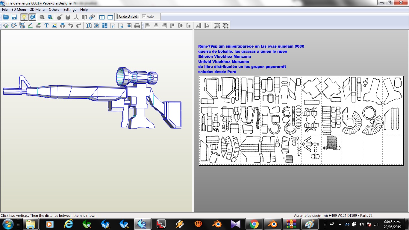Image resolution: width=409 pixels, height=230 pixels.
Task: Click the gray cylinder icon
Action: [68, 17]
